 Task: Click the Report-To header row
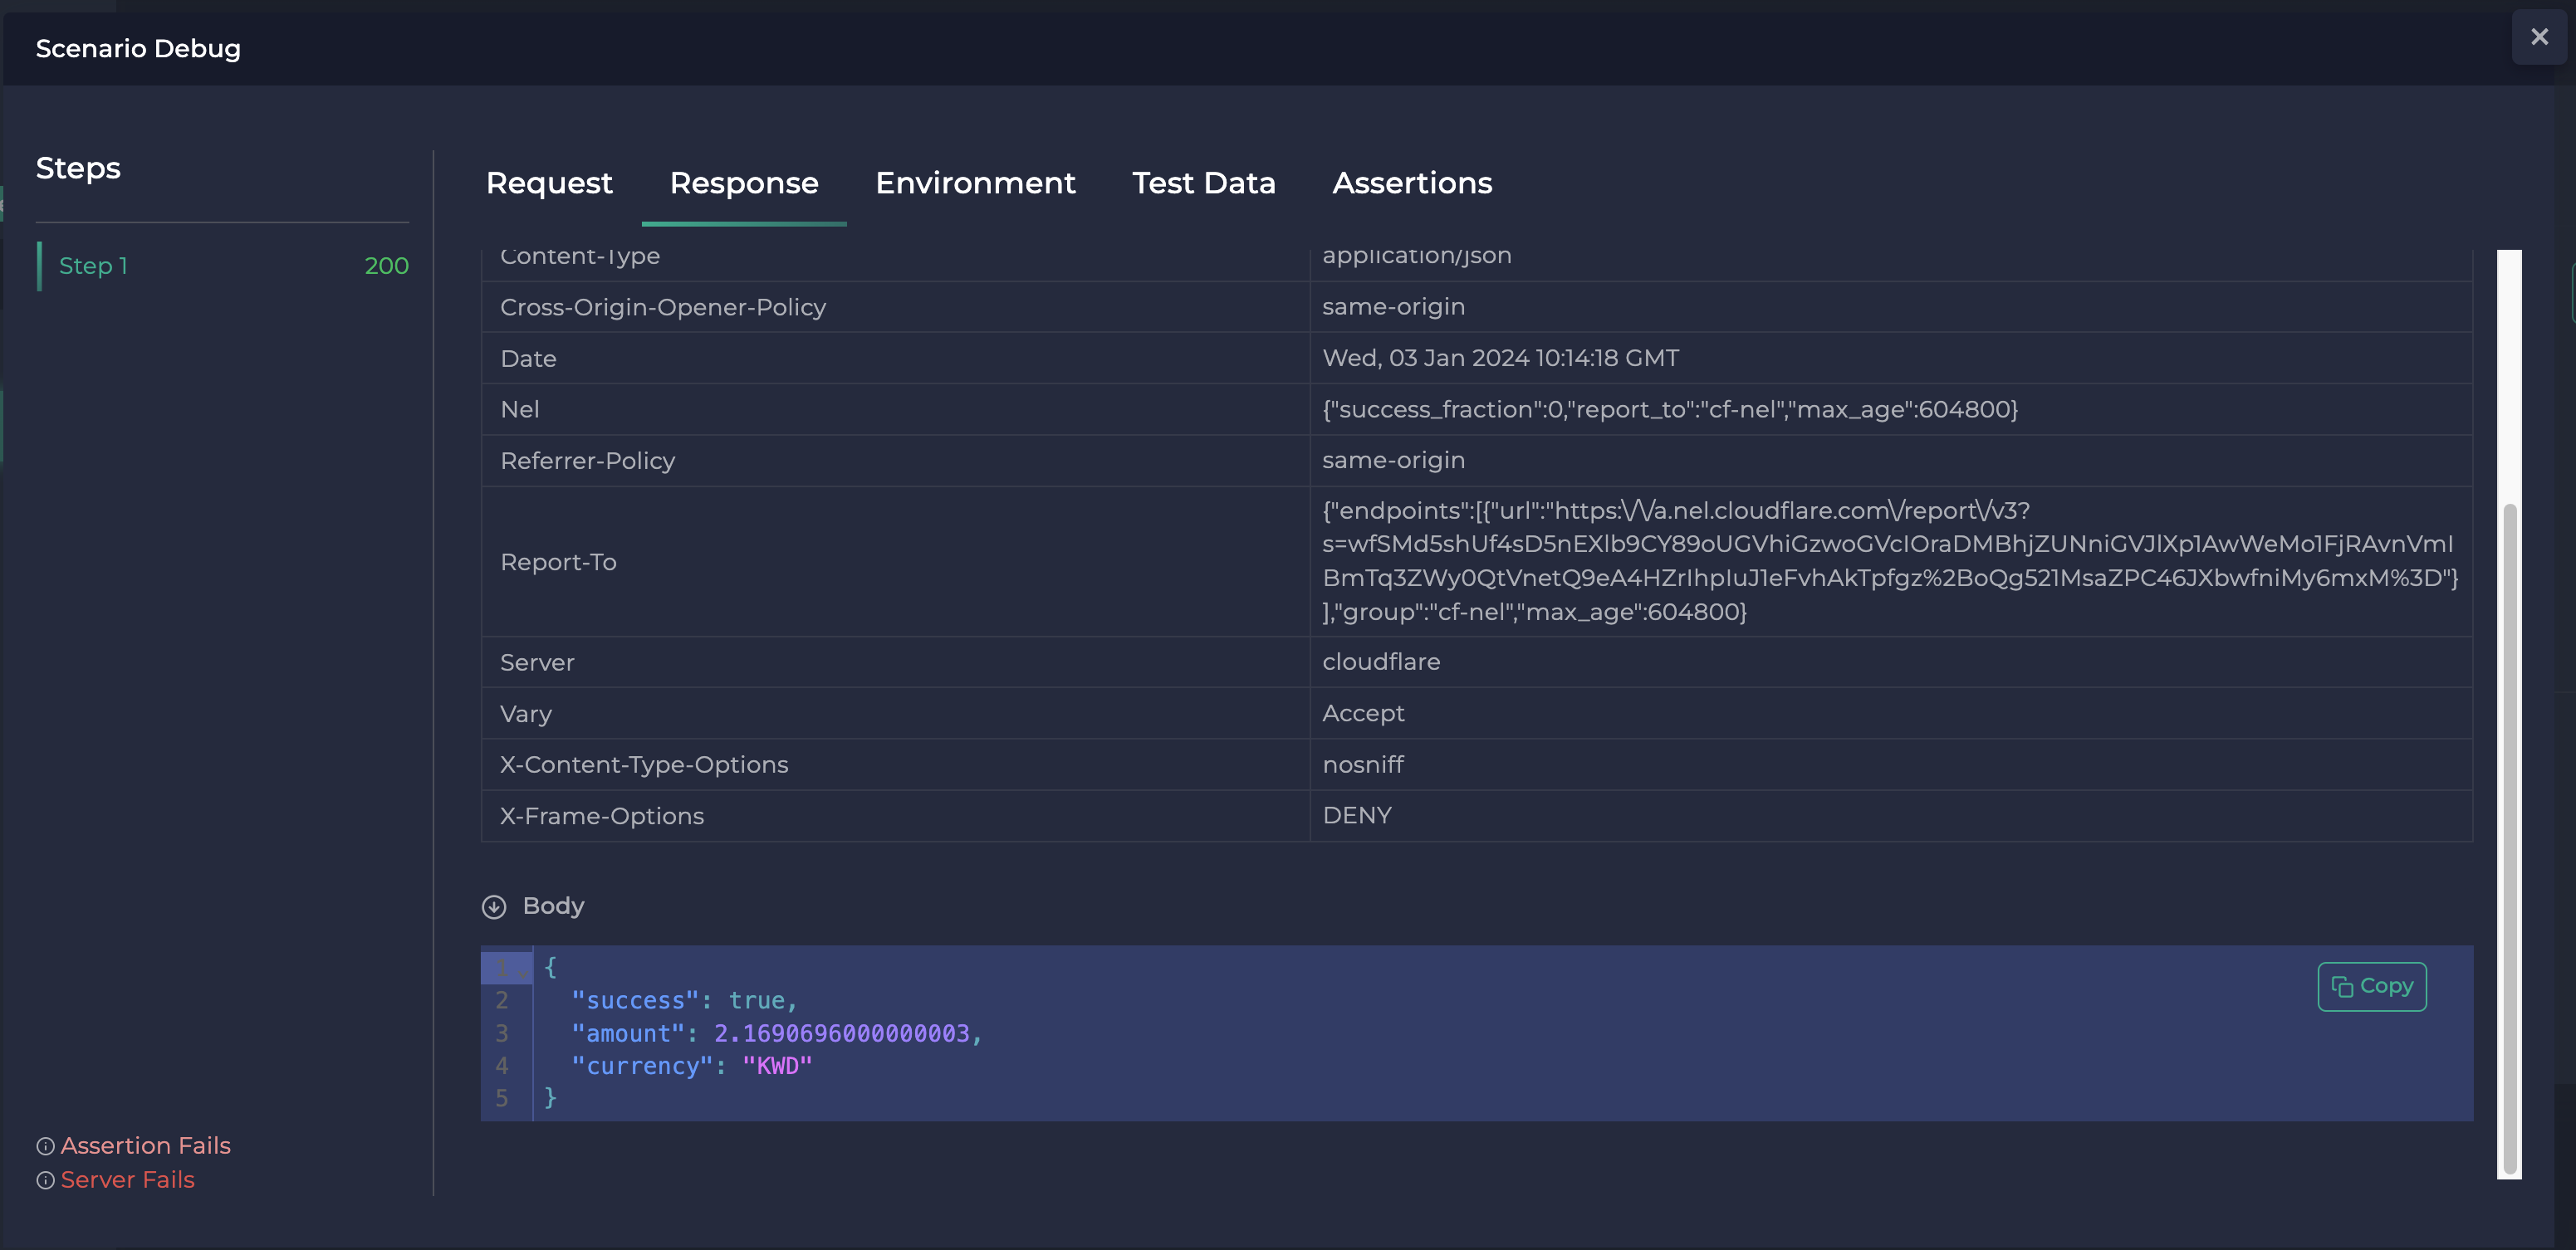(x=559, y=562)
